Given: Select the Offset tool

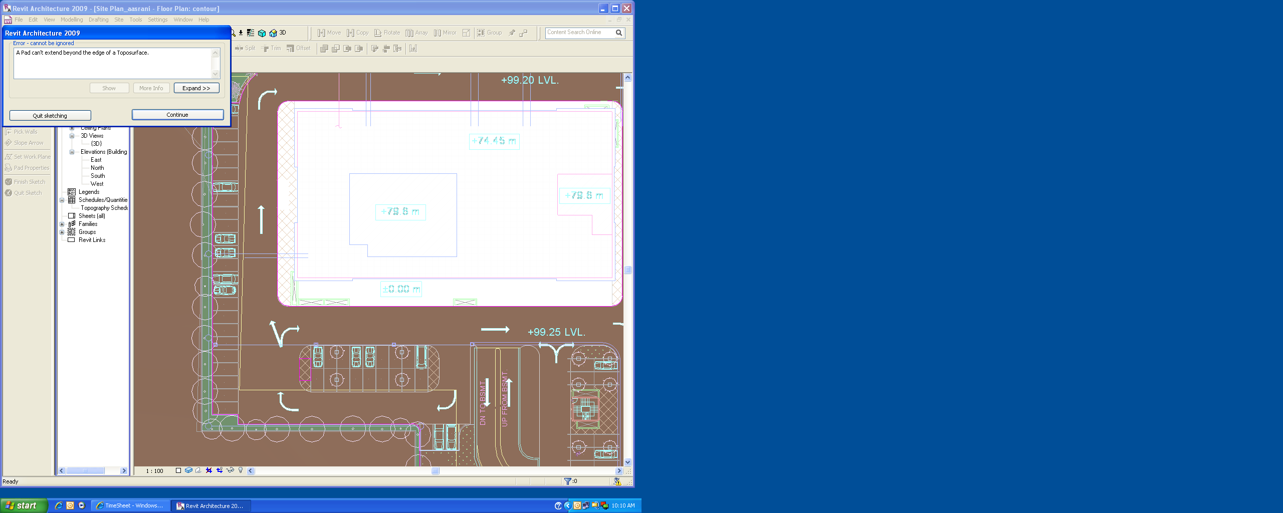Looking at the screenshot, I should pos(298,49).
